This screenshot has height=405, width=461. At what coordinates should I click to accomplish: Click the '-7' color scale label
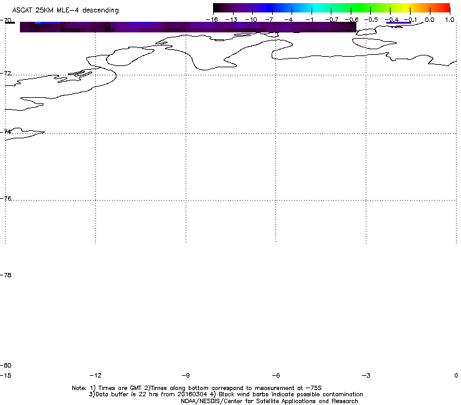tap(269, 20)
